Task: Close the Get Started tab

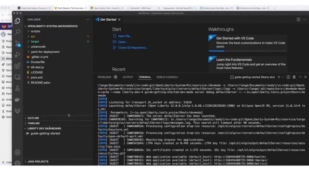Action: point(119,19)
